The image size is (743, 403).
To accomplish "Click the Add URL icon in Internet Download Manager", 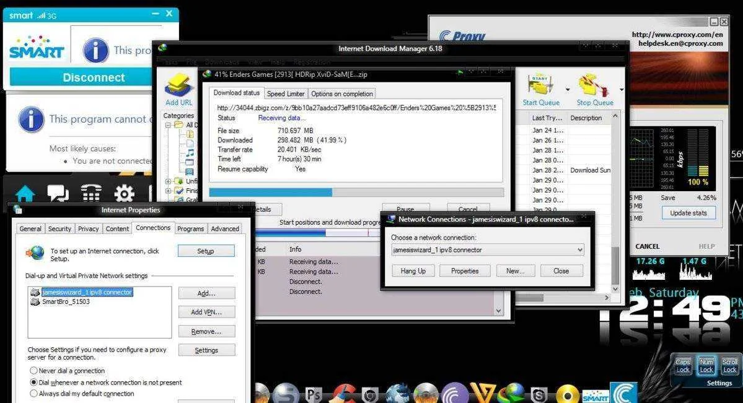I will [178, 85].
